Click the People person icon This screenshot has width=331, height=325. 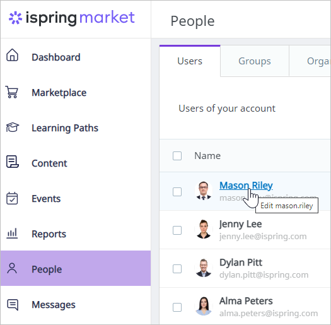pyautogui.click(x=12, y=268)
